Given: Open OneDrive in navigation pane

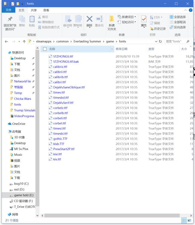Looking at the screenshot, I should 19,124.
